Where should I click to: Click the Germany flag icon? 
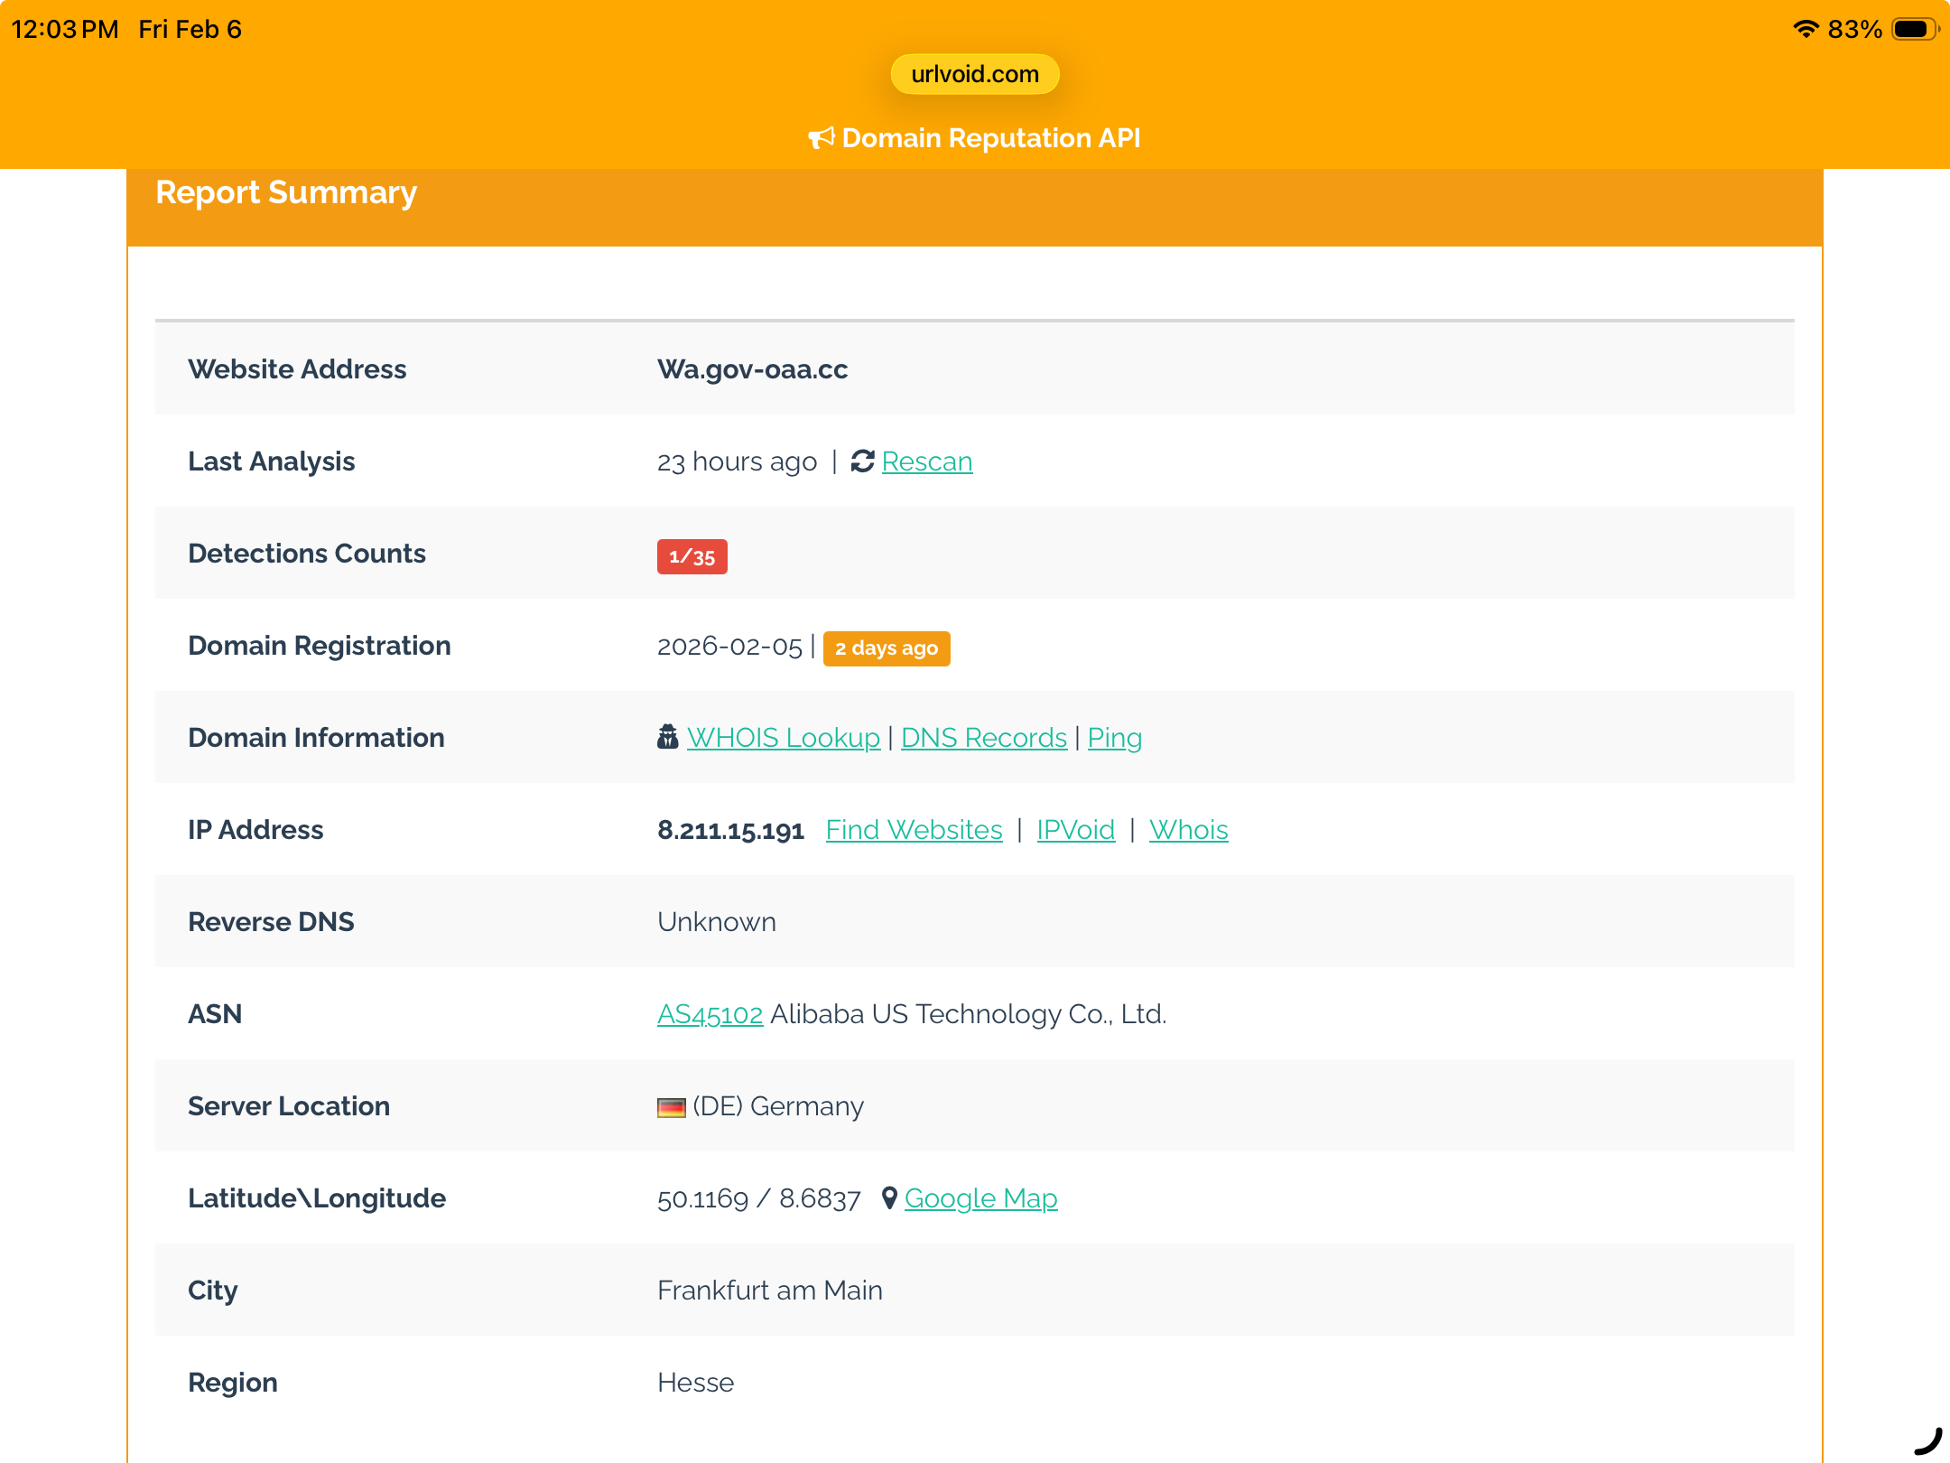click(x=671, y=1107)
